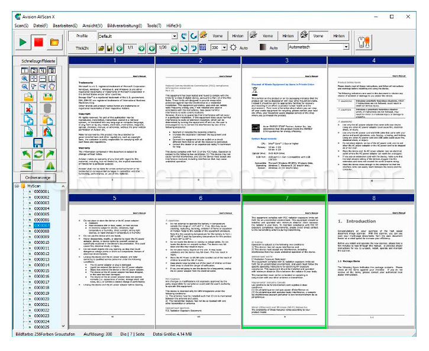Click status text Datei Größe: 4.14 MB
429x351 pixels.
[x=172, y=334]
